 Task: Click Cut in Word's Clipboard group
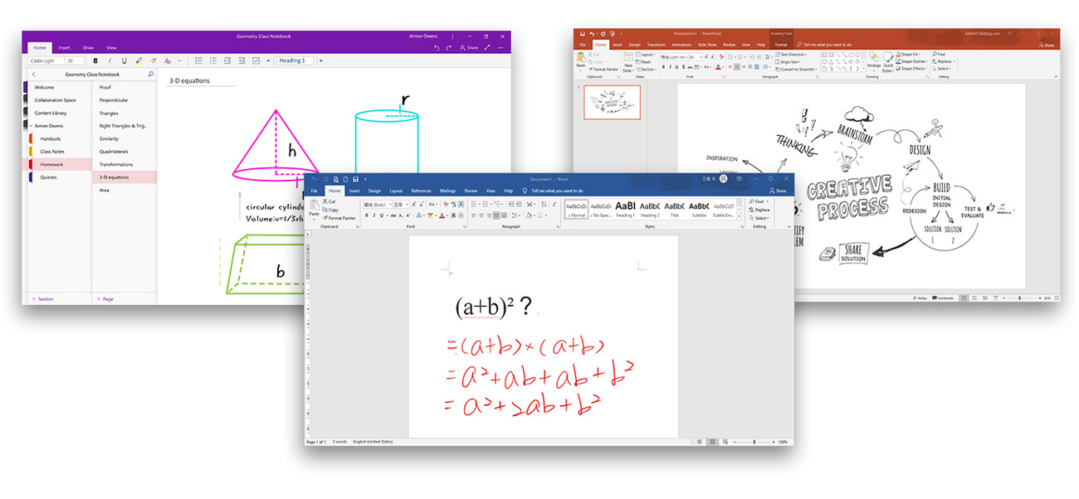327,201
